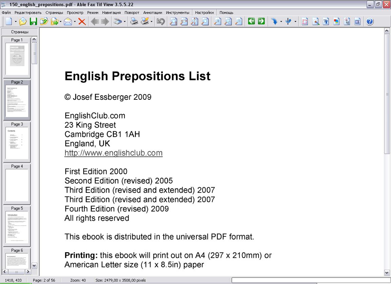Open the Поворот menu
Viewport: 391px width, 284px height.
[x=132, y=13]
